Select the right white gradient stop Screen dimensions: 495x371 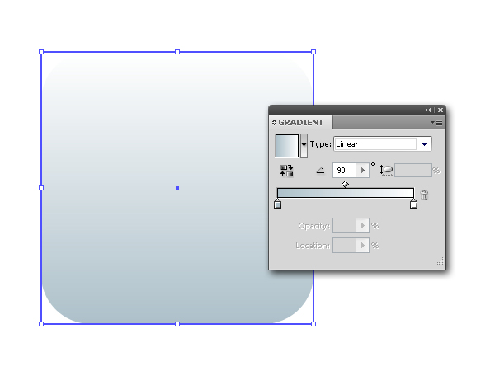click(x=413, y=204)
